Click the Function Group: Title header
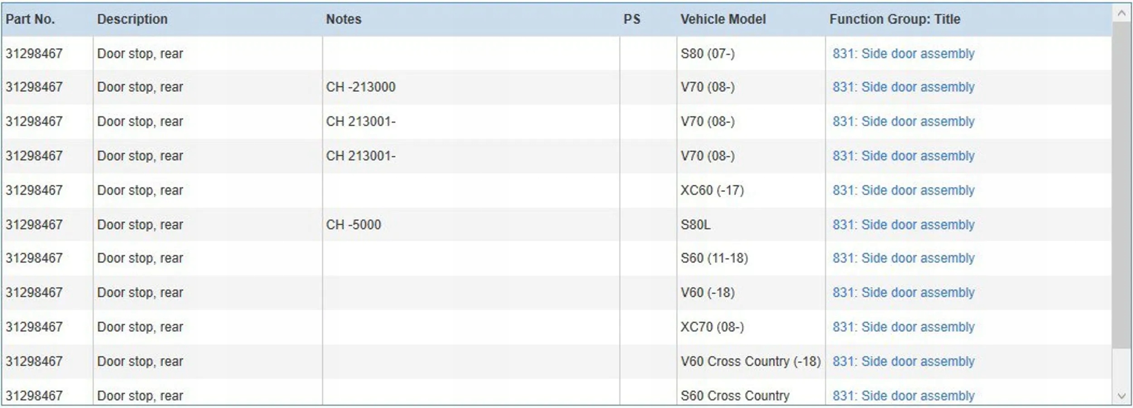 (x=895, y=19)
